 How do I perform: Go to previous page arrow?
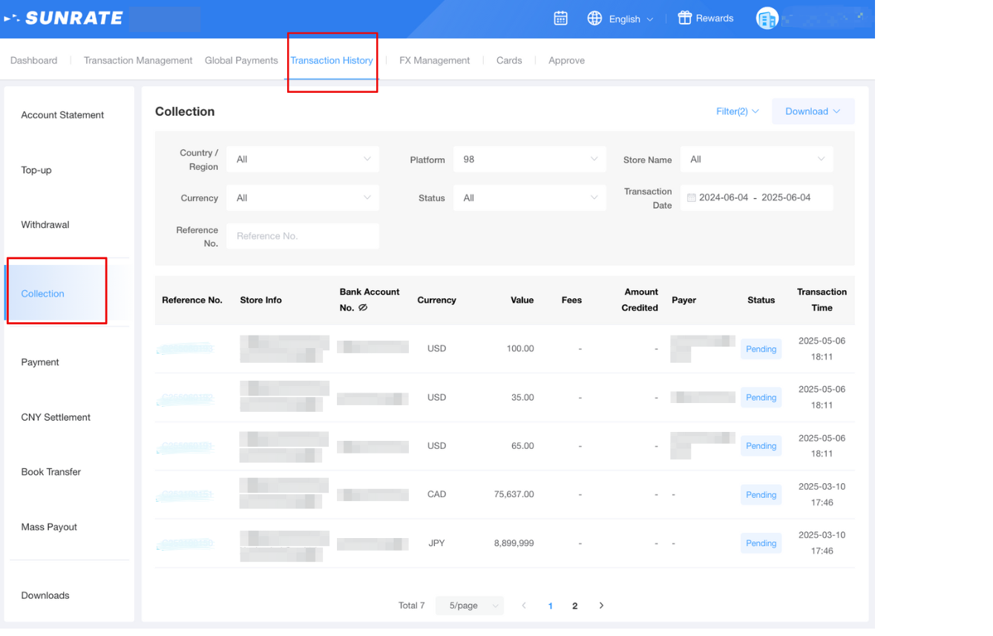(x=524, y=606)
